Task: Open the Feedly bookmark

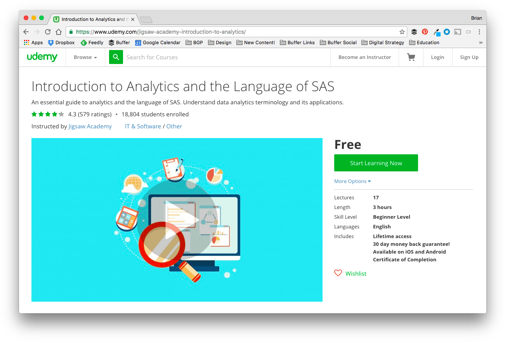Action: point(92,43)
